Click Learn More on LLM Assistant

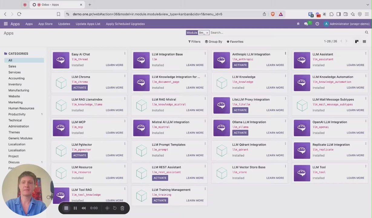pos(355,65)
